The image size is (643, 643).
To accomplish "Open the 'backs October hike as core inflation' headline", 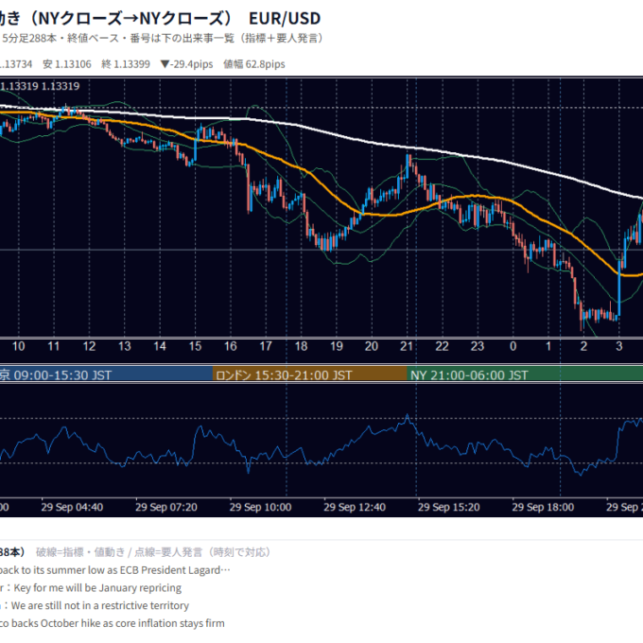I will 113,623.
